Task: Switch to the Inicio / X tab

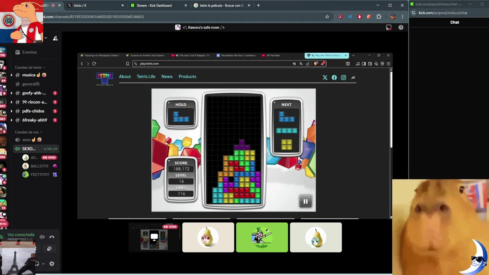Action: (96, 5)
